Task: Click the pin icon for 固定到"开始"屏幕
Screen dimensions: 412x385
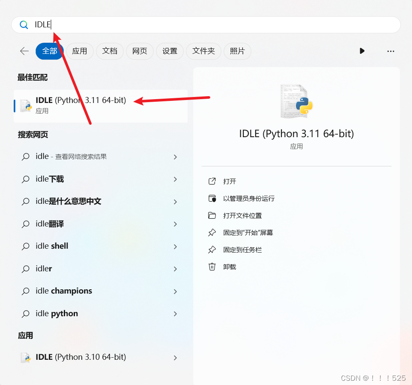Action: (212, 232)
